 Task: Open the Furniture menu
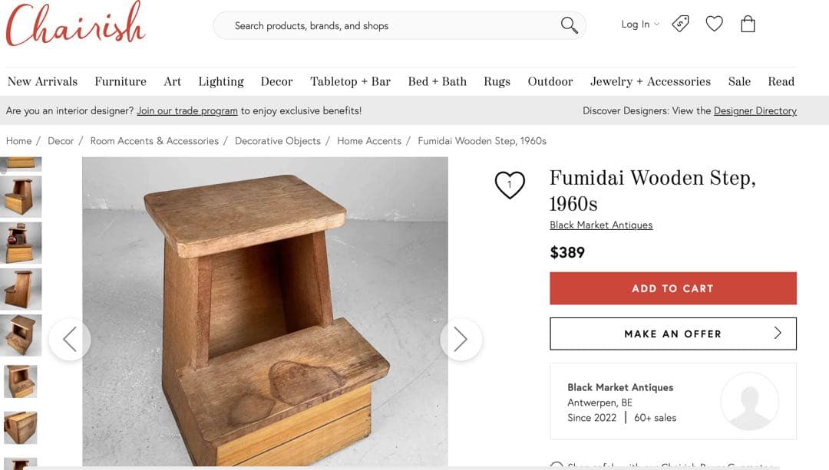click(x=121, y=81)
